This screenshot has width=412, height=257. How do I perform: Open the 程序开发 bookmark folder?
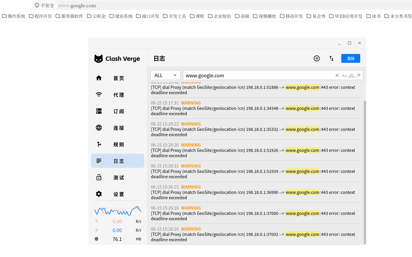(x=41, y=16)
